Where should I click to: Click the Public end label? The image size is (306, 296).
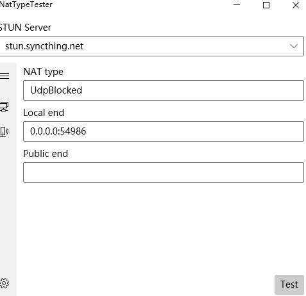coord(46,154)
